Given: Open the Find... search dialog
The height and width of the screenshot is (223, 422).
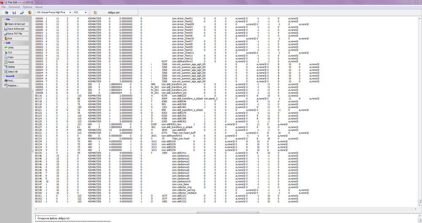Looking at the screenshot, I should click(11, 81).
